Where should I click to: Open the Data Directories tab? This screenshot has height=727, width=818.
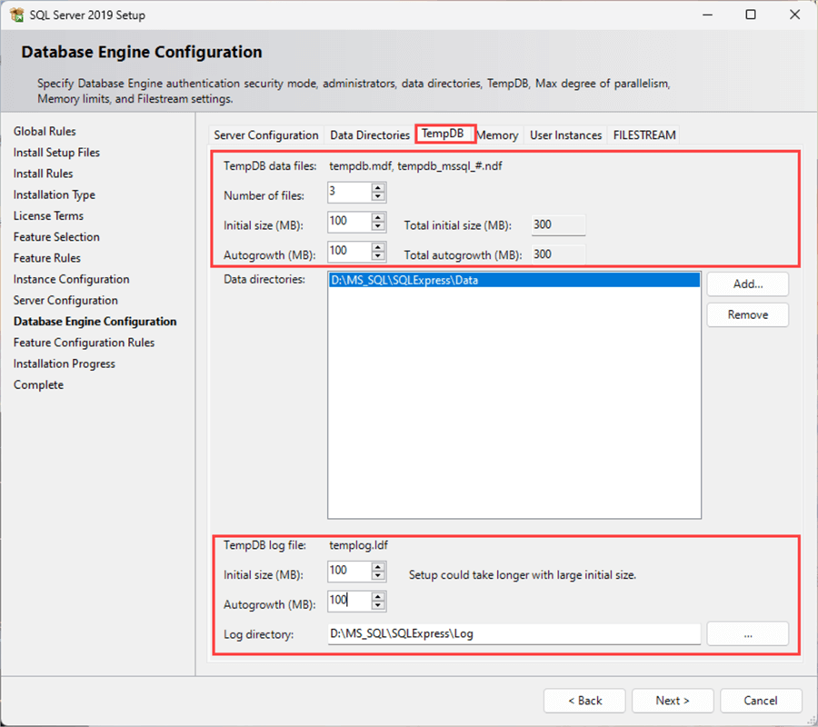(370, 135)
